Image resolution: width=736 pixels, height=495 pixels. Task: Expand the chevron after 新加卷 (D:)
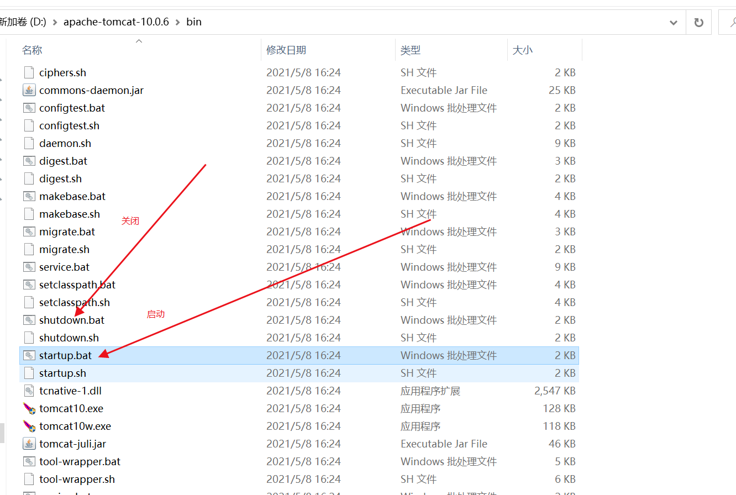[x=55, y=23]
